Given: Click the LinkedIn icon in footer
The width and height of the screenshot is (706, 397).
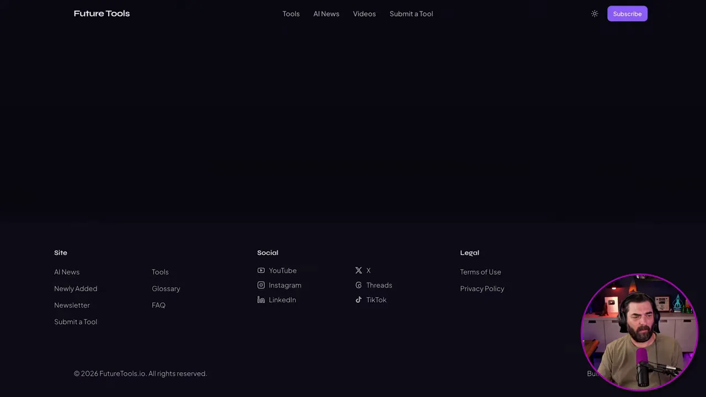Looking at the screenshot, I should click(261, 300).
